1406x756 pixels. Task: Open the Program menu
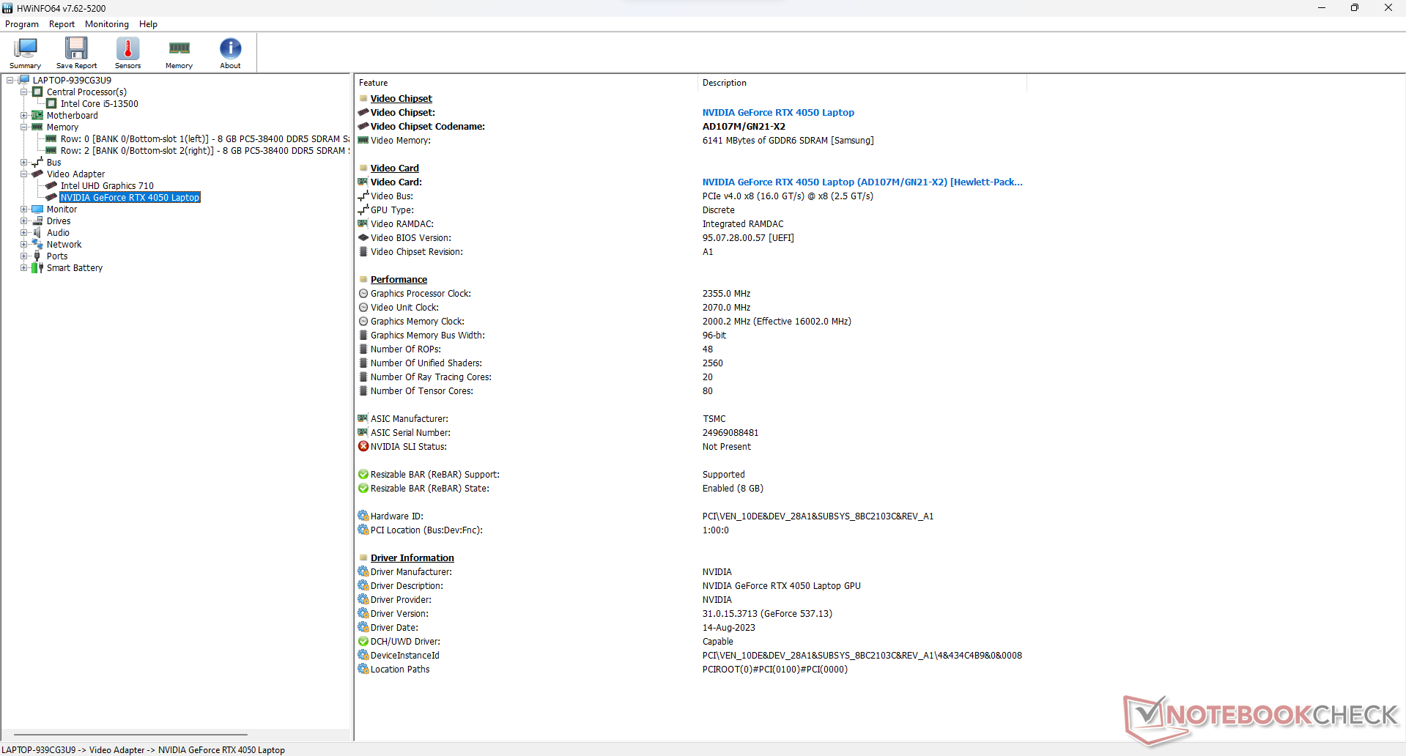coord(22,24)
